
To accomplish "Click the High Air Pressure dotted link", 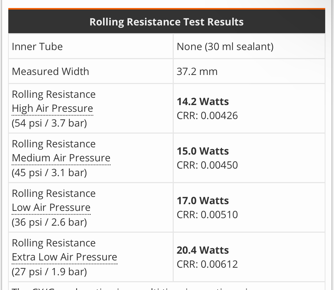I will click(x=52, y=108).
